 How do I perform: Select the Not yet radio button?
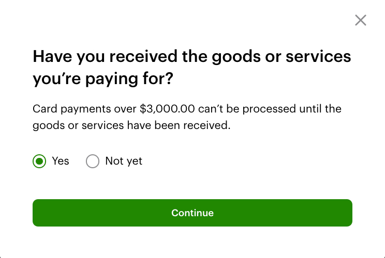click(x=93, y=162)
